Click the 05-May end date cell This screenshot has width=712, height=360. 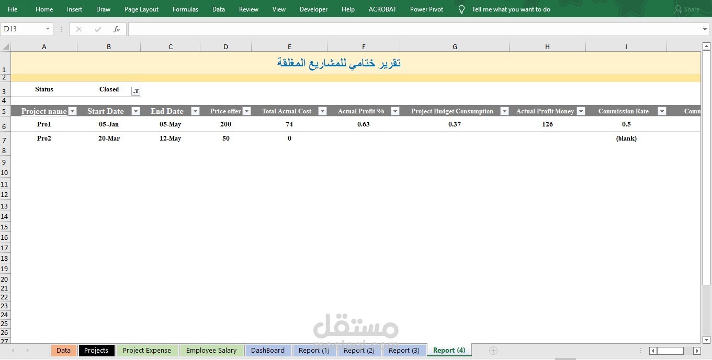170,124
